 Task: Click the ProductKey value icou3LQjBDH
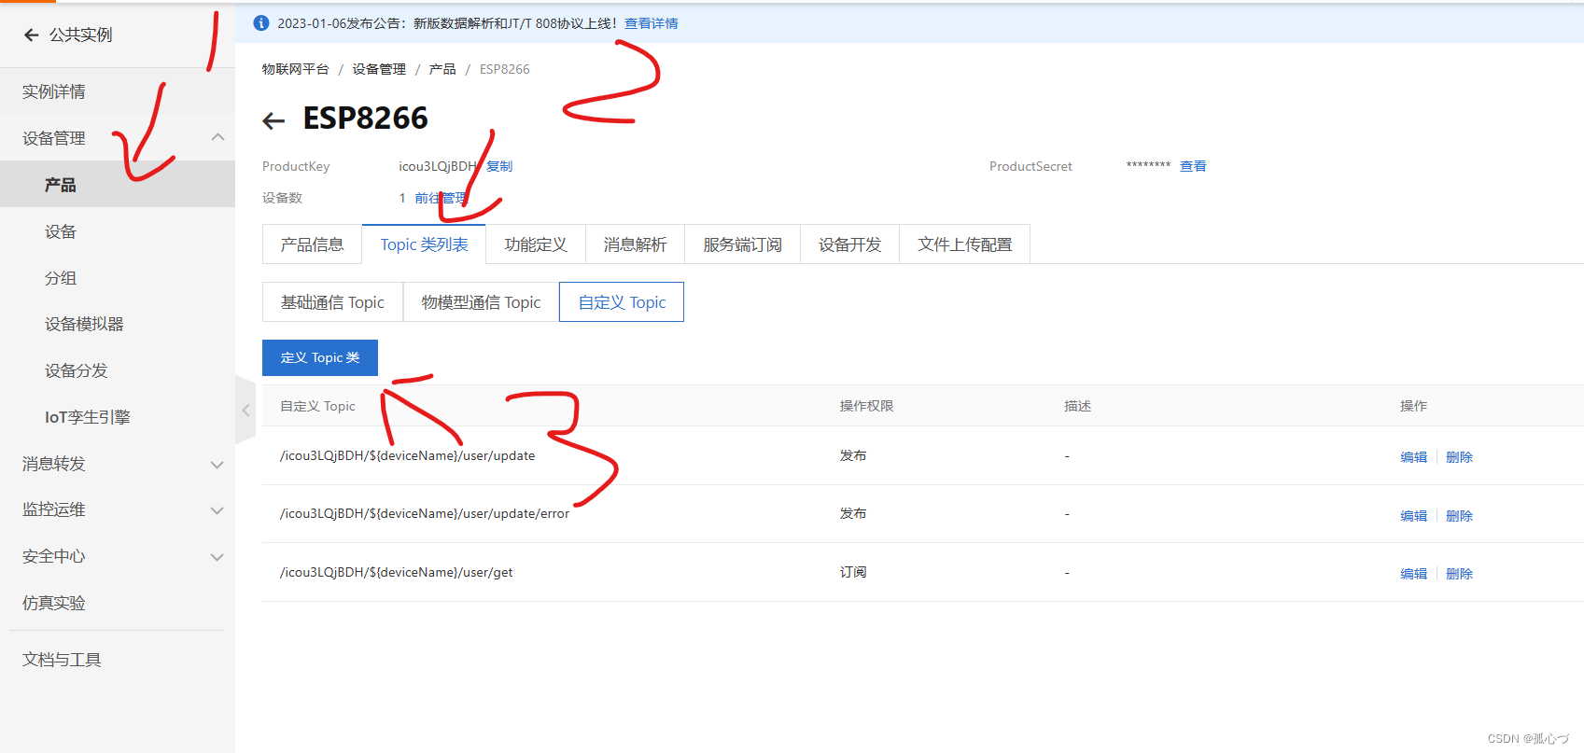[438, 166]
